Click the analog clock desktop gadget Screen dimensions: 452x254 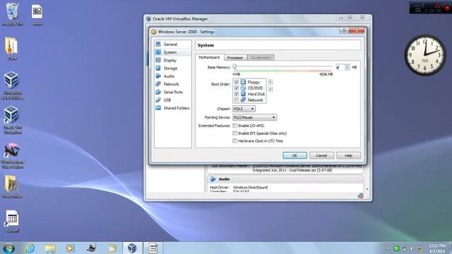[425, 55]
